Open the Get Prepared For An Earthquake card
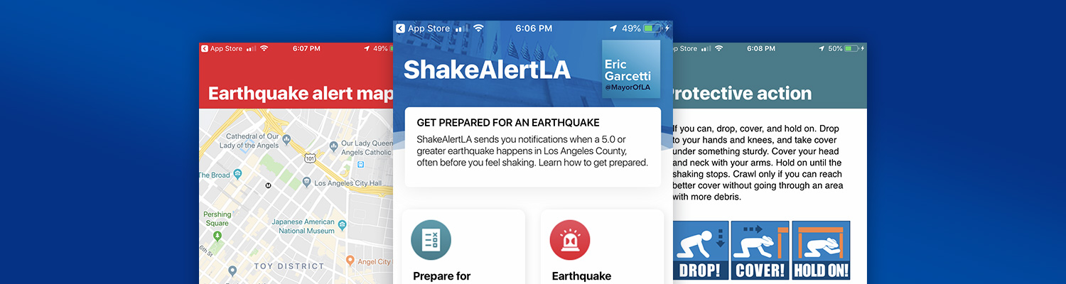This screenshot has height=284, width=1066. 532,147
